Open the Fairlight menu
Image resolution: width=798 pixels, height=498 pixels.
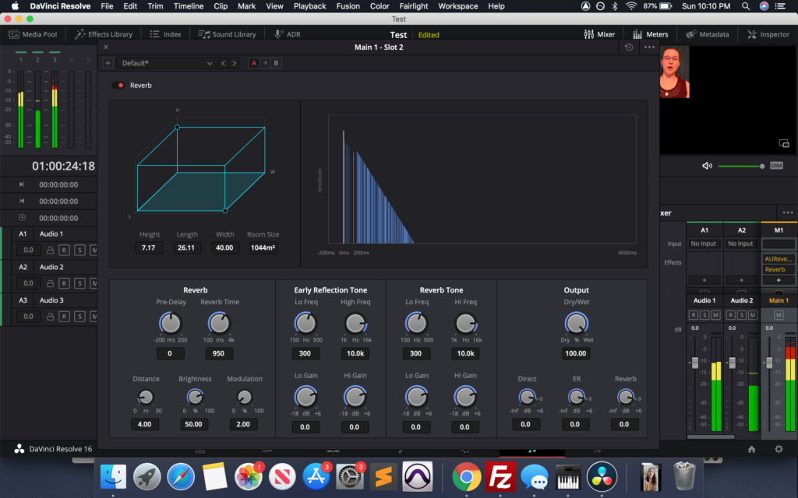pos(413,6)
